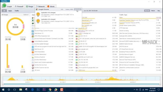Switch to the Network tab
This screenshot has width=163, height=92.
coord(40,6)
